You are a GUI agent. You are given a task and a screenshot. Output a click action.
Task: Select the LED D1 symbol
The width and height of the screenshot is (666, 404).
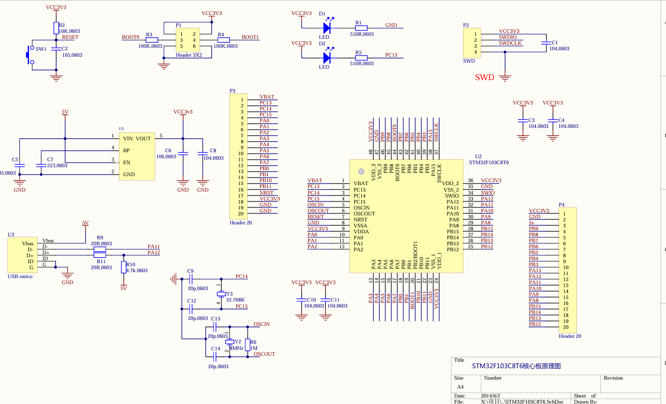(x=326, y=27)
